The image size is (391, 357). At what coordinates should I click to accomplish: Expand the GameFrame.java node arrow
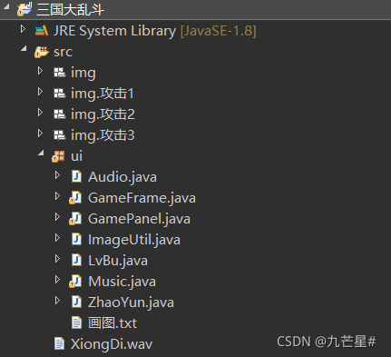pyautogui.click(x=57, y=196)
